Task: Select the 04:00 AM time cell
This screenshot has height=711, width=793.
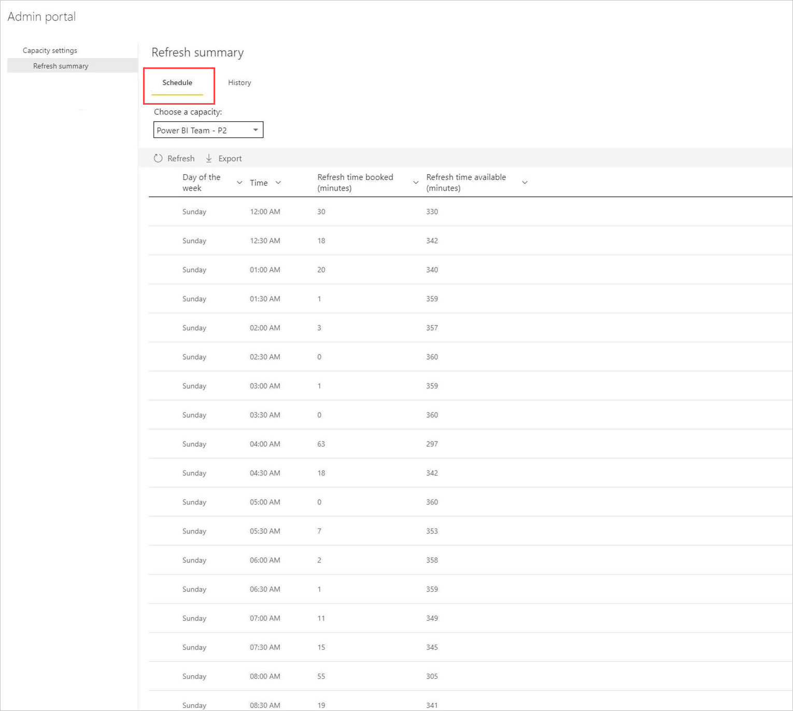Action: 265,444
